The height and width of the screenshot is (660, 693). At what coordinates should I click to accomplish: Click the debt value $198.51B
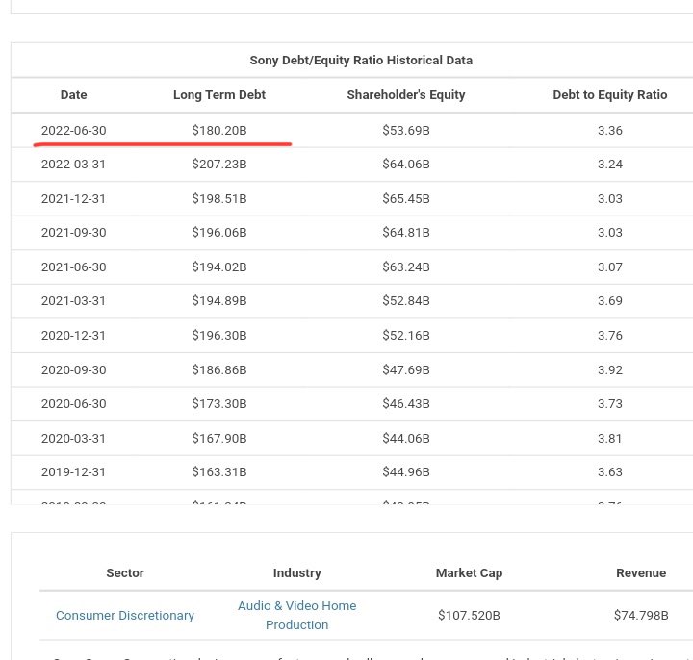tap(219, 199)
